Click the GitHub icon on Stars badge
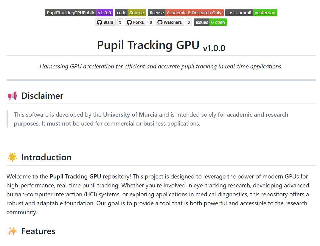 coord(100,22)
